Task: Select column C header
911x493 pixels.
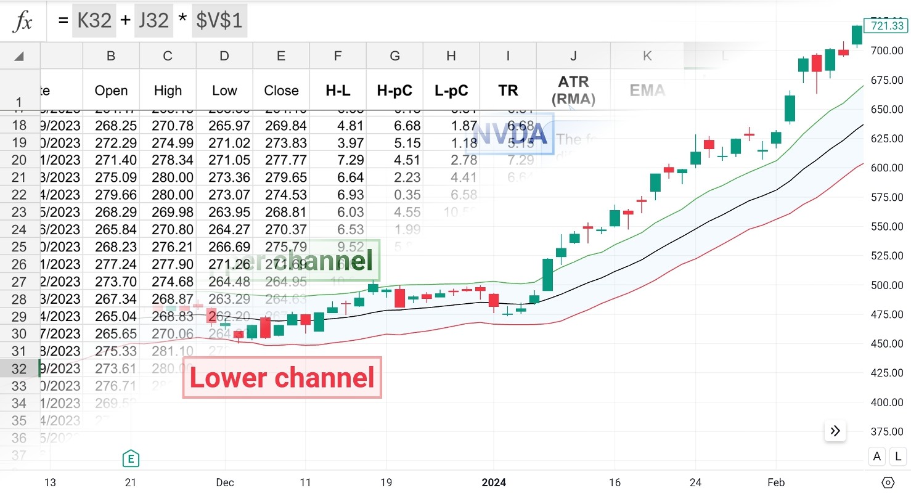Action: (168, 56)
